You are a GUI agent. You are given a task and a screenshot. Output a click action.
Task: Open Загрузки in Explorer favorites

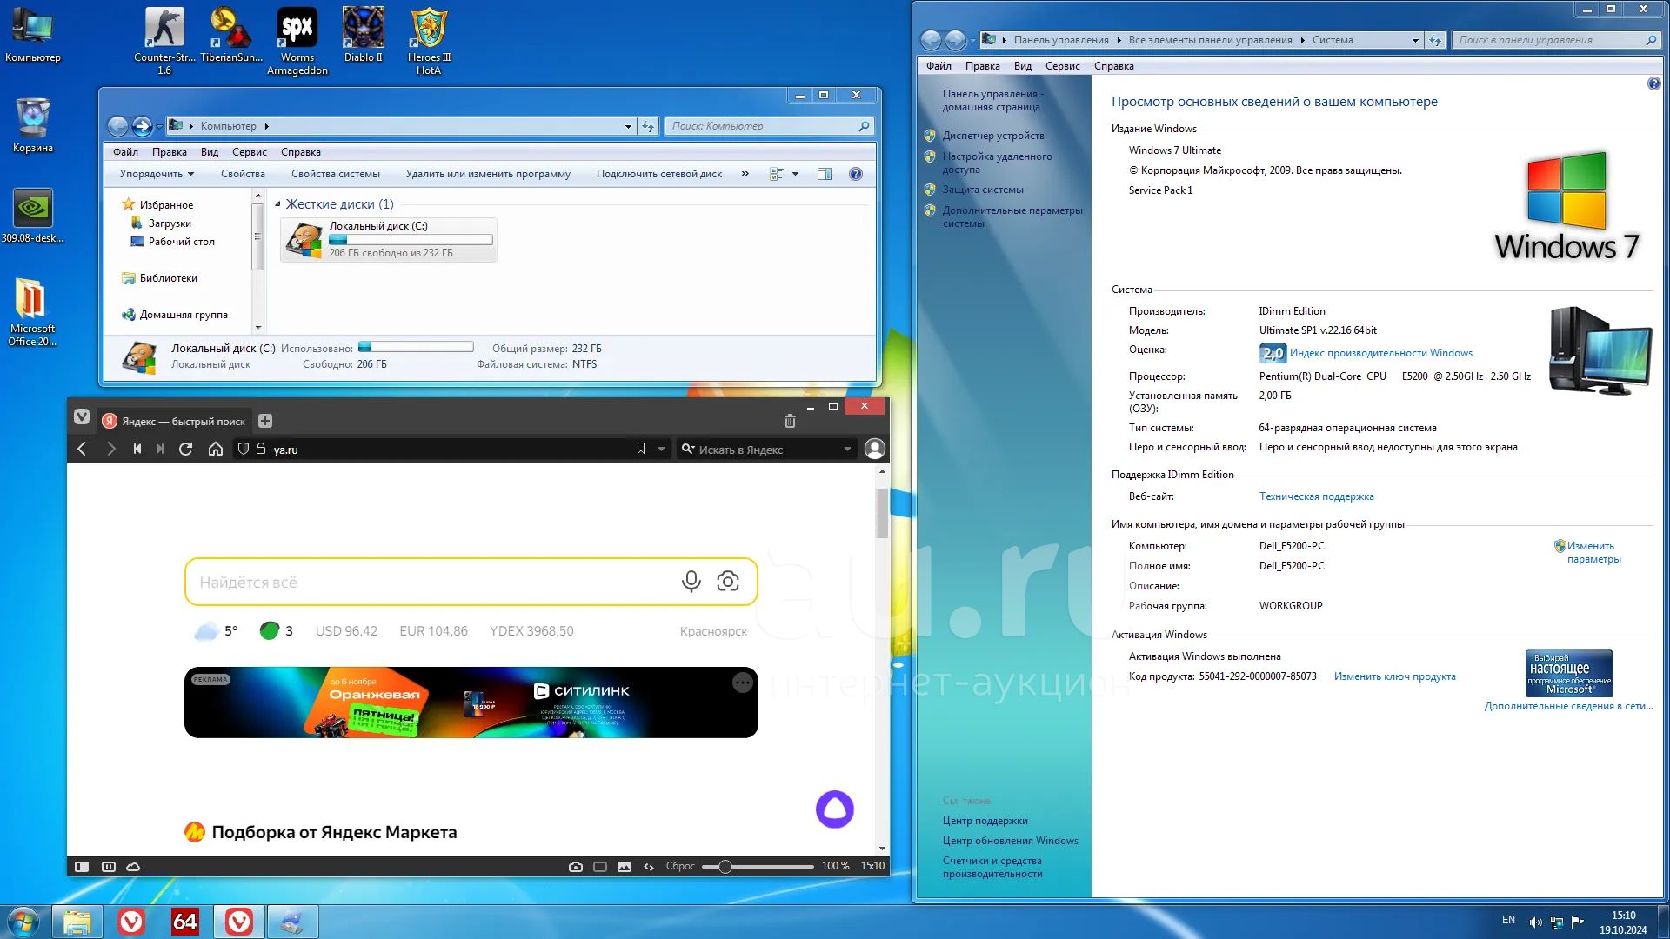[x=170, y=223]
